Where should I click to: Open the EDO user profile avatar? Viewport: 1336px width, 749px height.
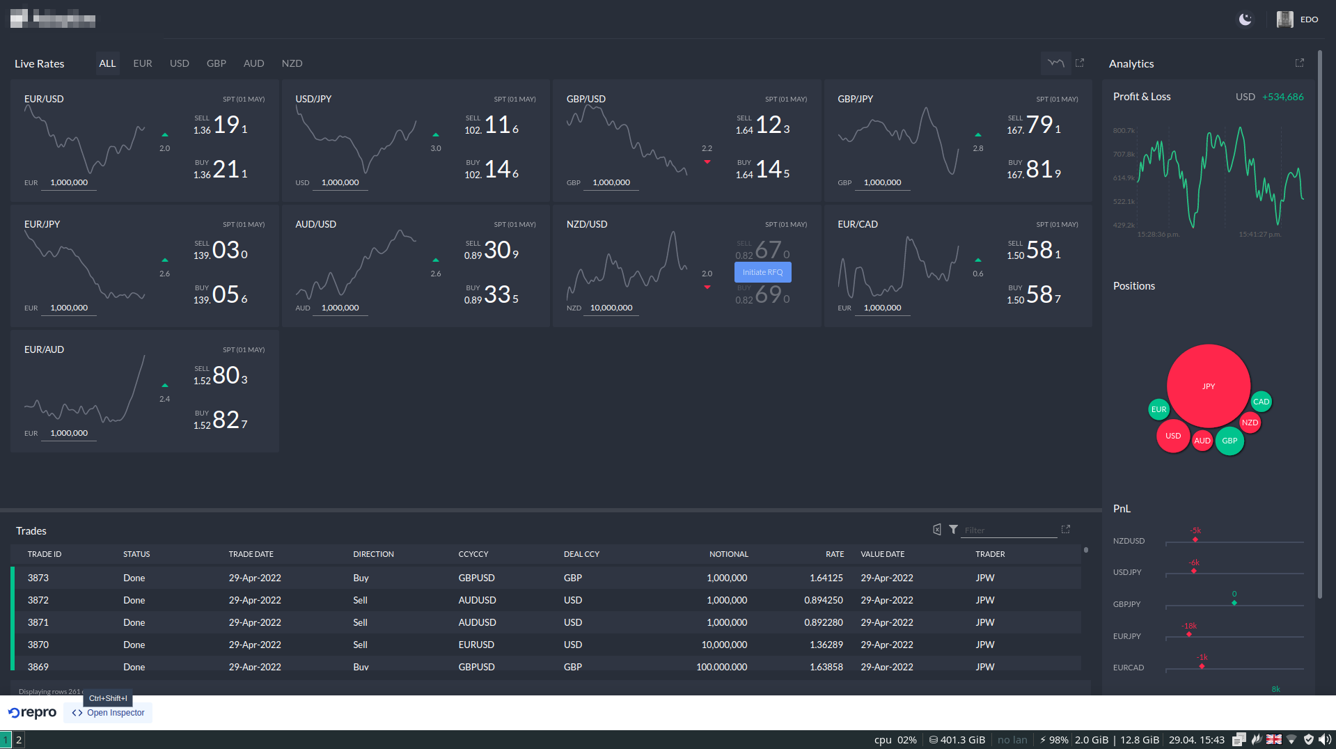(1284, 19)
